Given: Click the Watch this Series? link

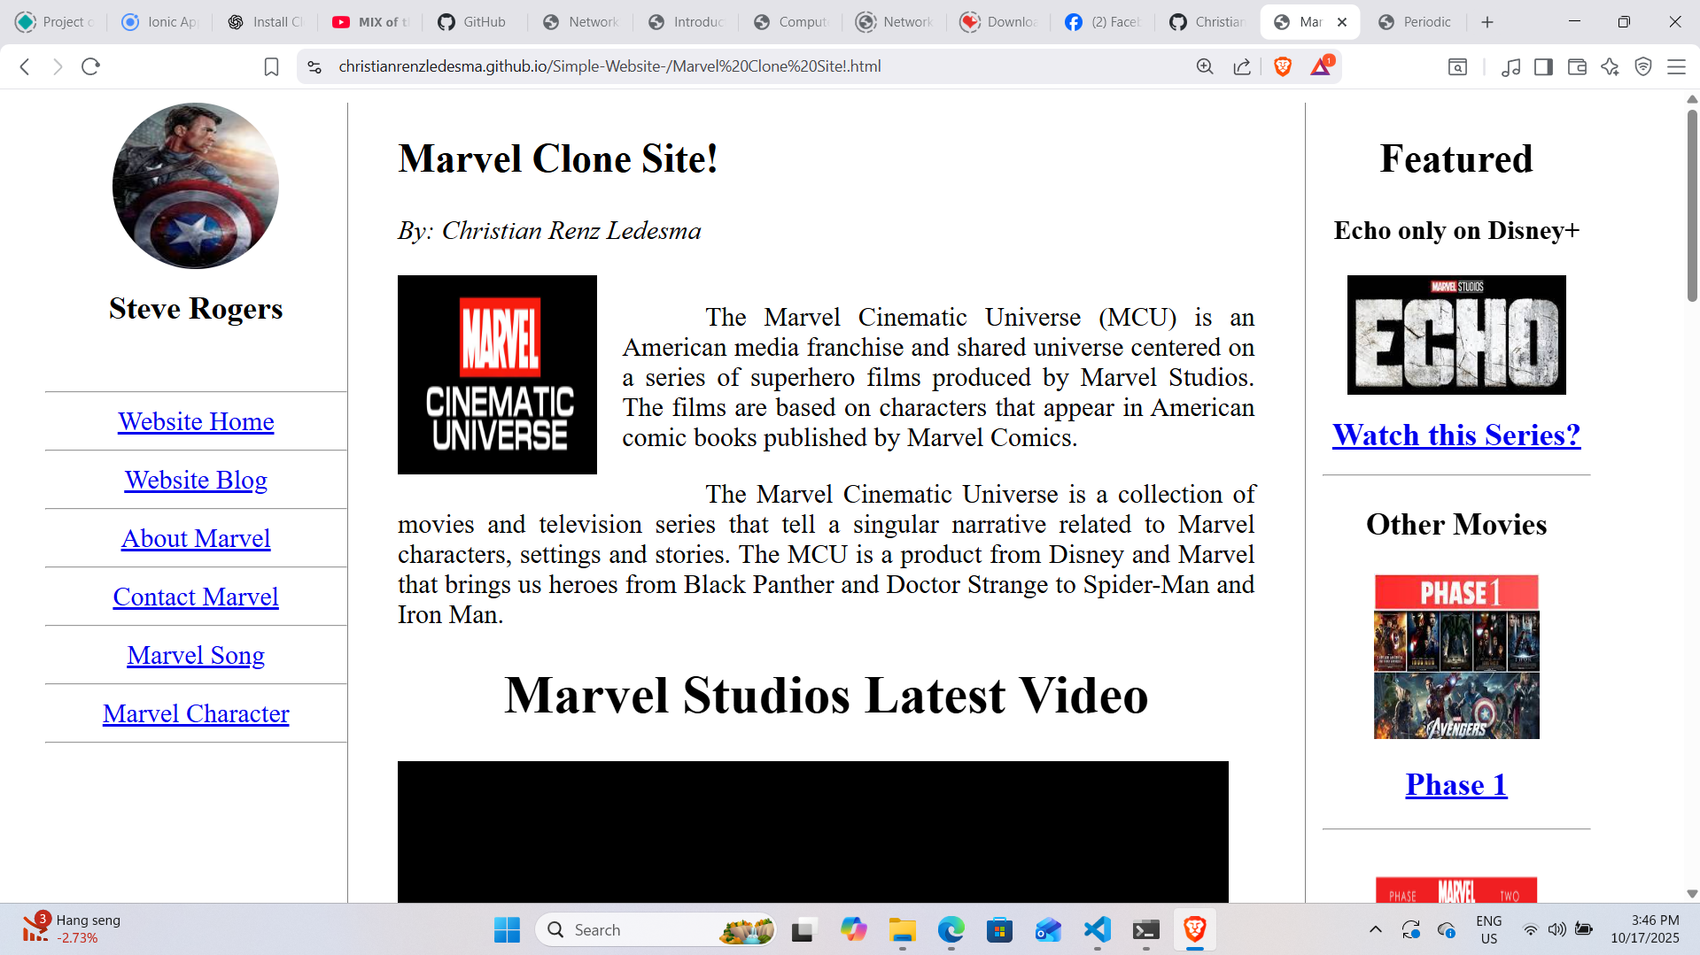Looking at the screenshot, I should point(1456,435).
